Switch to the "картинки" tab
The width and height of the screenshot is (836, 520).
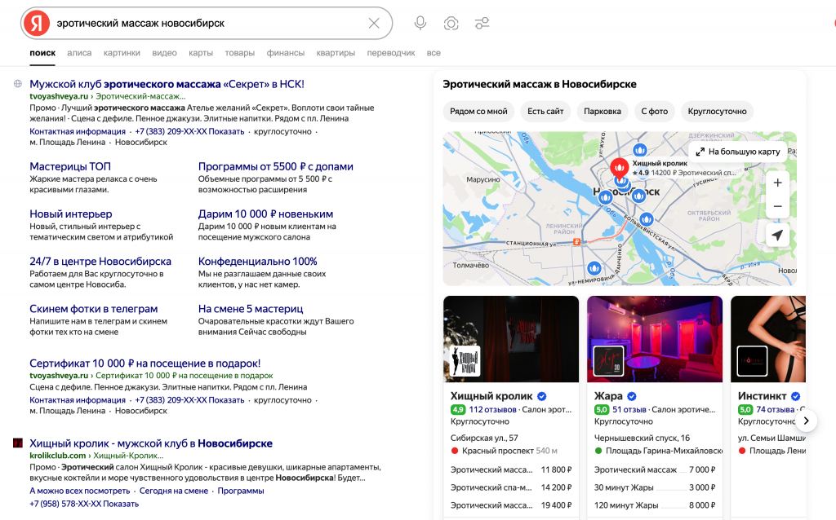click(x=122, y=53)
